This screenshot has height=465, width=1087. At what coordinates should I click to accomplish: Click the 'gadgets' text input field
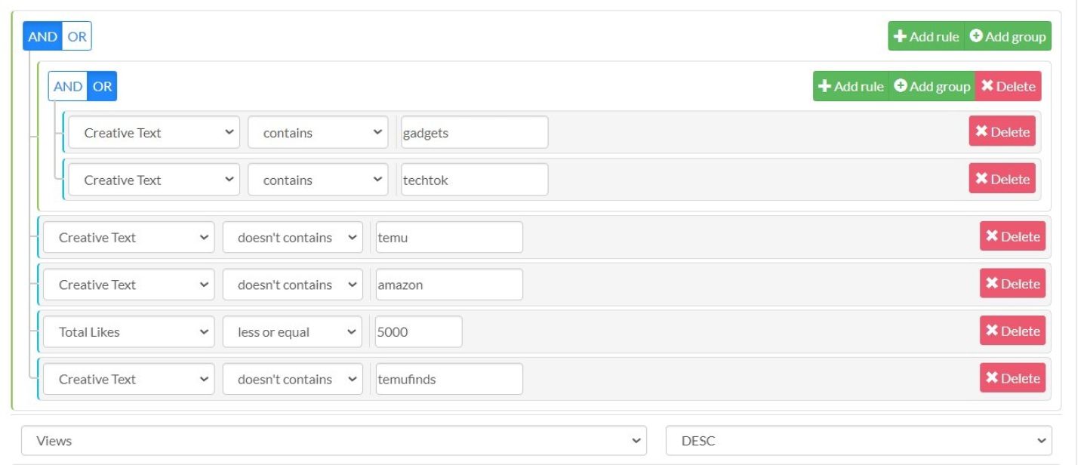[474, 133]
